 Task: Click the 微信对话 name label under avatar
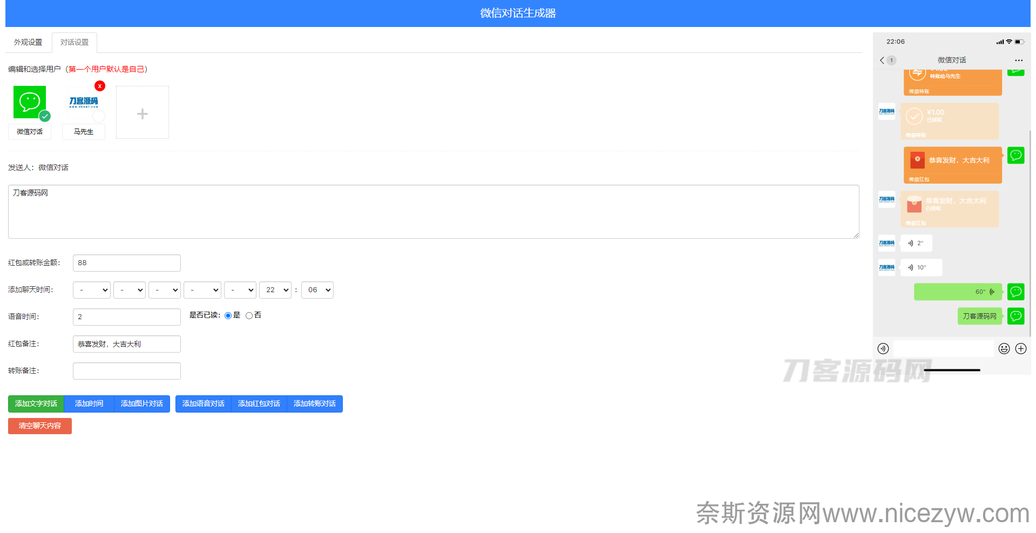point(30,132)
